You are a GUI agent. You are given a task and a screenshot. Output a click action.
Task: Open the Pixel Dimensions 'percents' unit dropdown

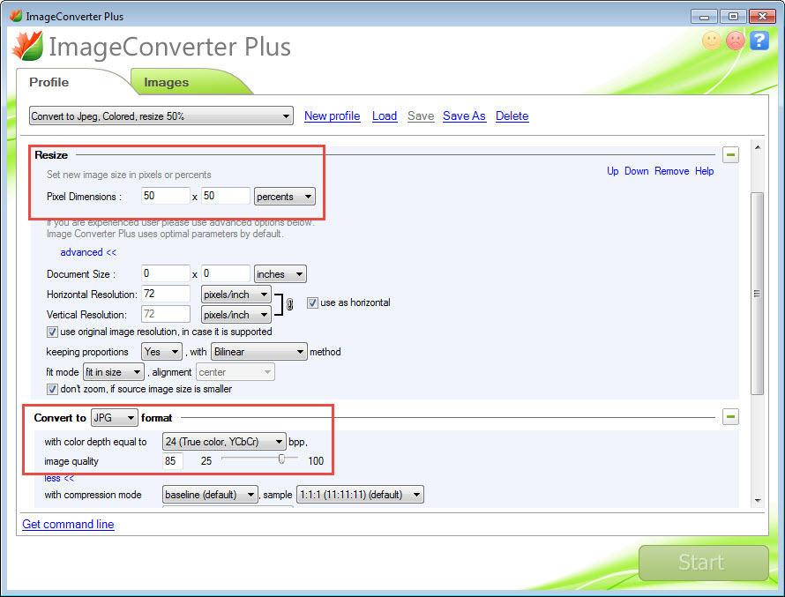pos(284,196)
